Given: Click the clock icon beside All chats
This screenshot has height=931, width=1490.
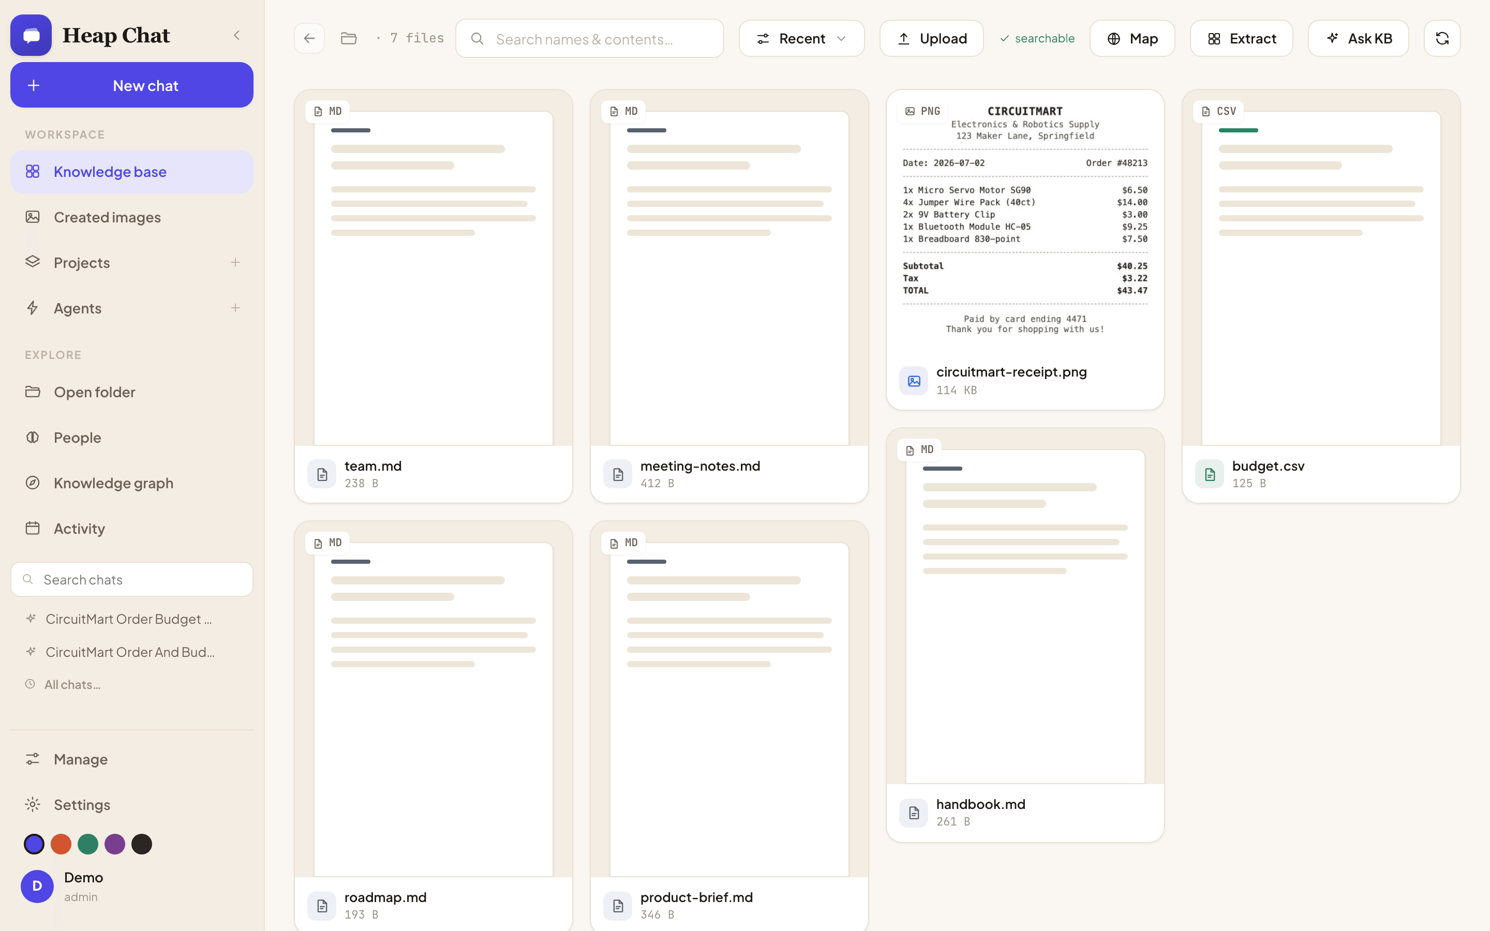Looking at the screenshot, I should [29, 684].
